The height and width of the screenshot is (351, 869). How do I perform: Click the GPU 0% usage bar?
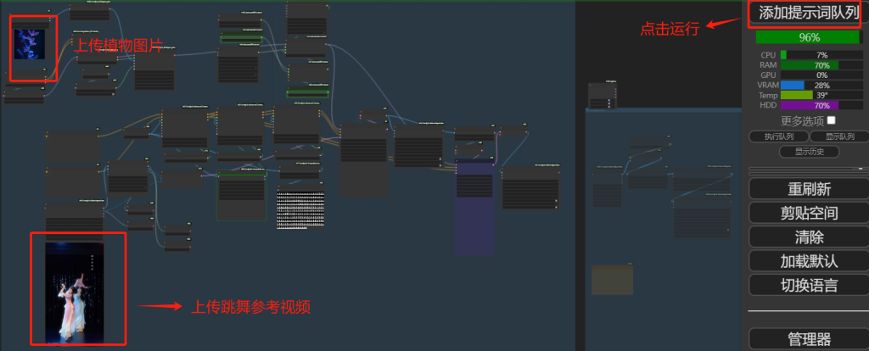click(x=821, y=75)
